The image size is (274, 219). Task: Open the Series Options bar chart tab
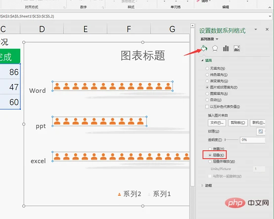226,48
